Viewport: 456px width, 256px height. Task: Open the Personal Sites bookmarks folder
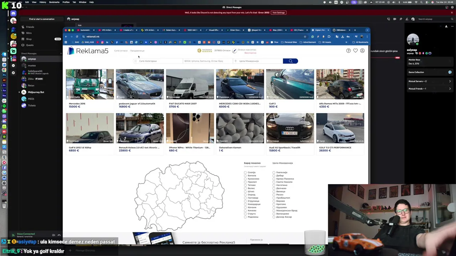[x=289, y=42]
